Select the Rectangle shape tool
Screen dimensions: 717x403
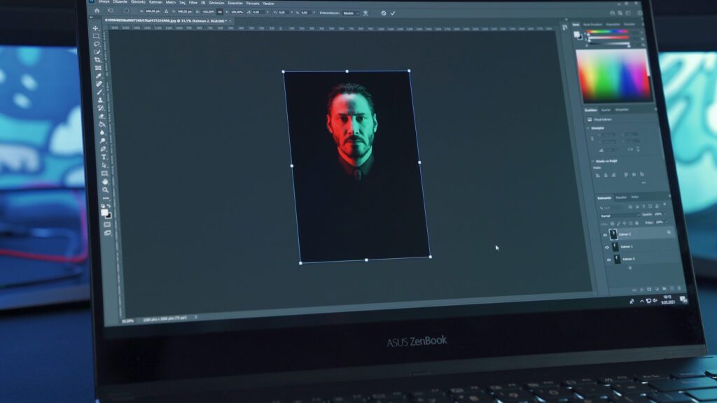(x=104, y=174)
